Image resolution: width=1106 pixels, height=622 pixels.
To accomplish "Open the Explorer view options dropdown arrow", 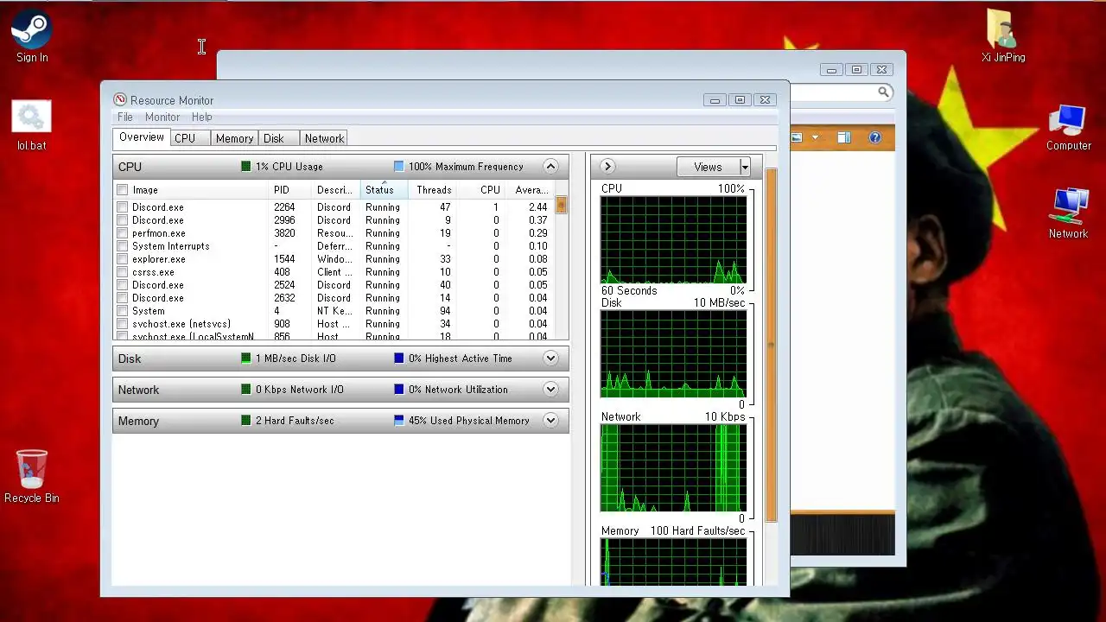I will (x=815, y=137).
